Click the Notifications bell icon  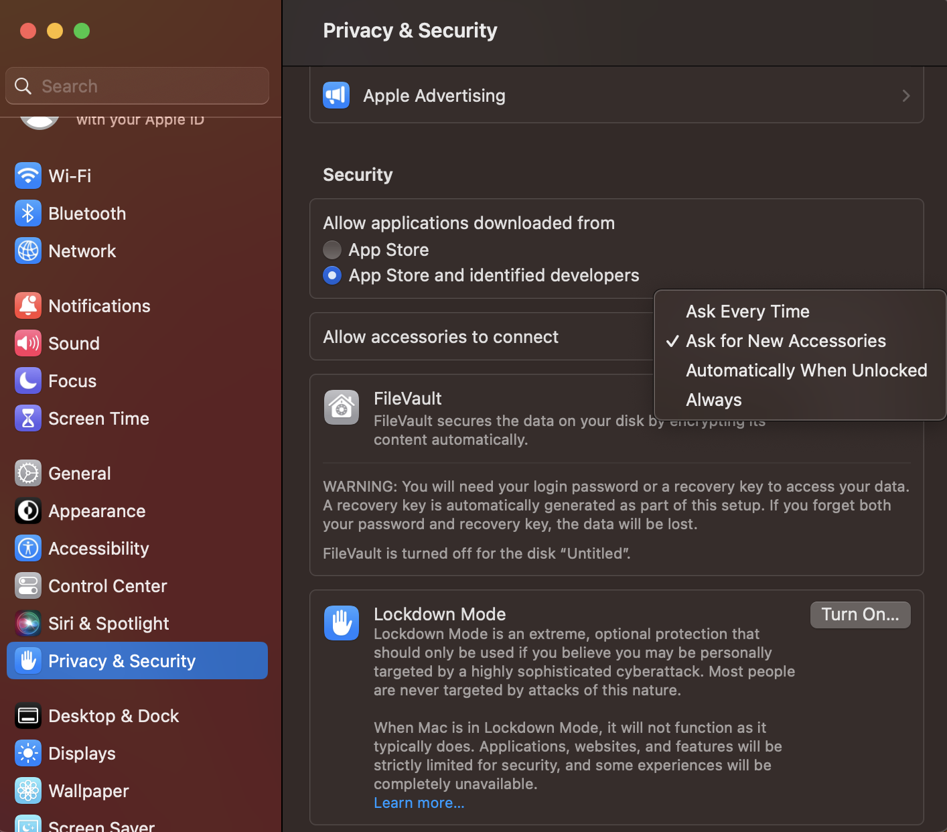[27, 305]
